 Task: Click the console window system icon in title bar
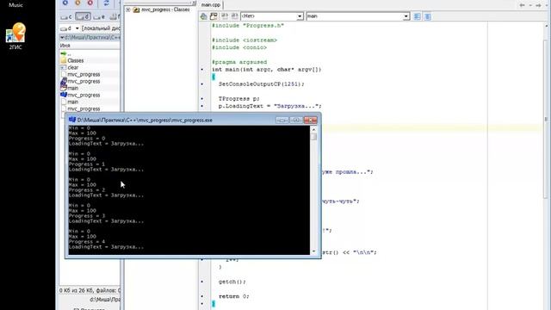pyautogui.click(x=72, y=120)
